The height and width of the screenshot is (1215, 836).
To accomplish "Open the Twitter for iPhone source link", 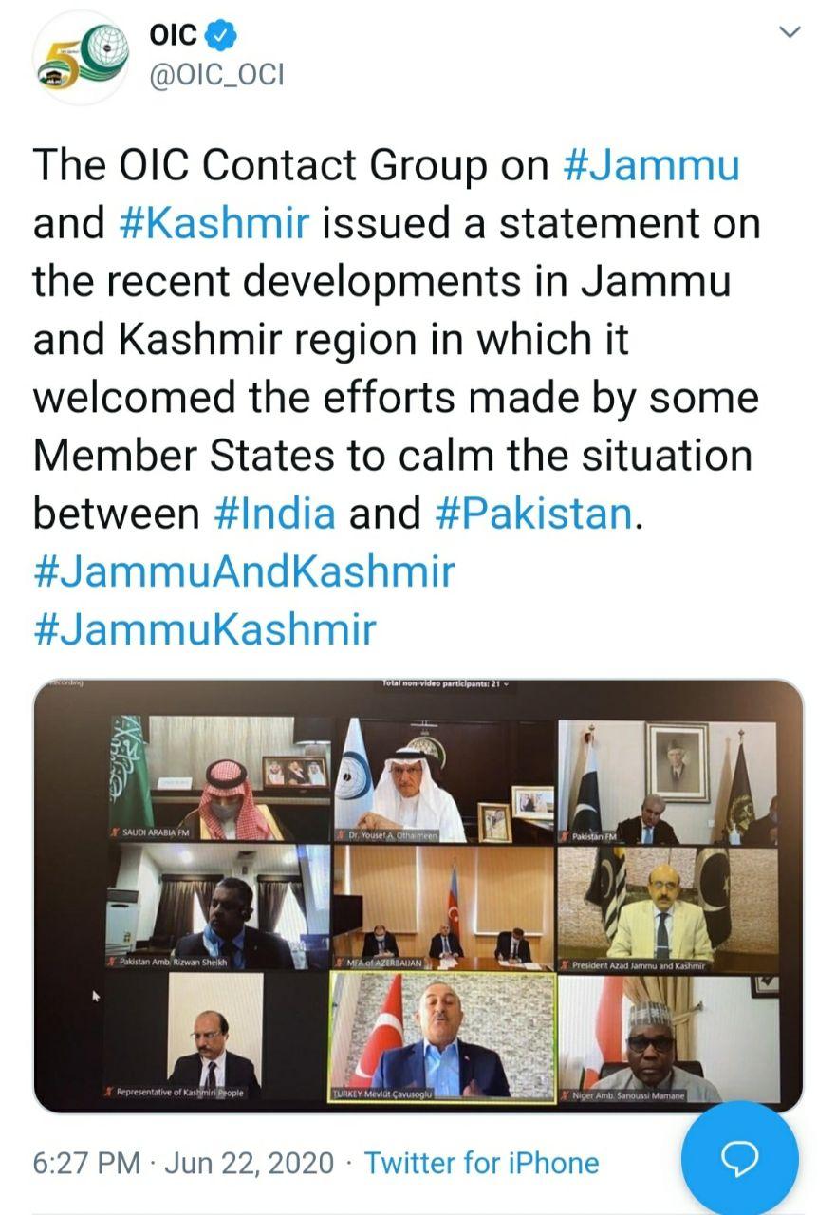I will (x=482, y=1163).
